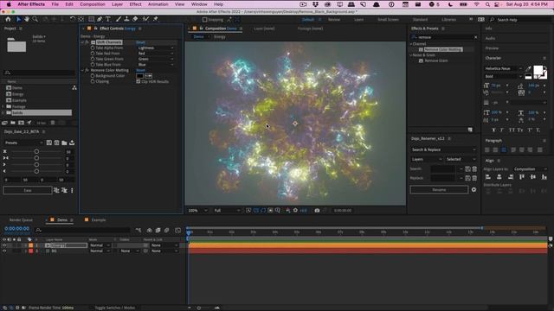Image resolution: width=554 pixels, height=311 pixels.
Task: Open Take Green From dropdown
Action: [x=156, y=60]
